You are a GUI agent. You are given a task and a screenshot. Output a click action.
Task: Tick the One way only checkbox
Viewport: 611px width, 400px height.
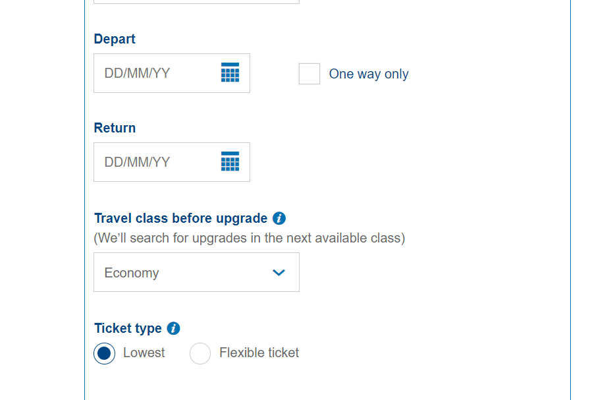[x=309, y=74]
